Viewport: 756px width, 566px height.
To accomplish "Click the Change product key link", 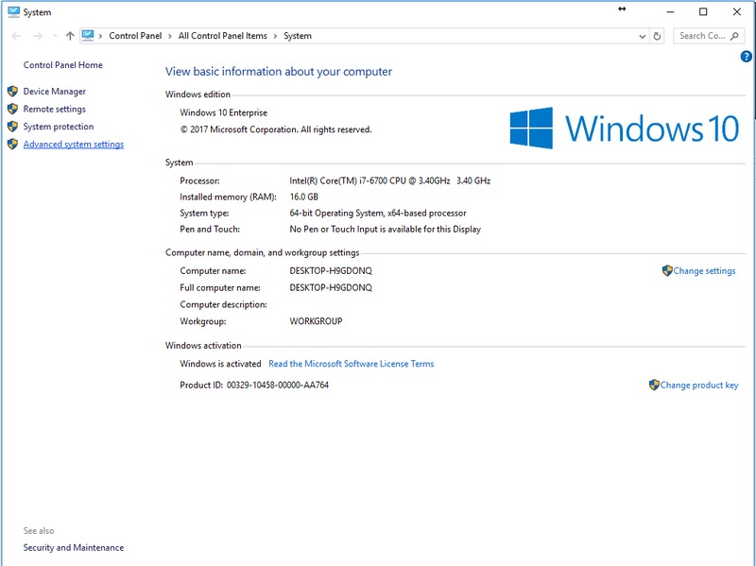I will [699, 386].
